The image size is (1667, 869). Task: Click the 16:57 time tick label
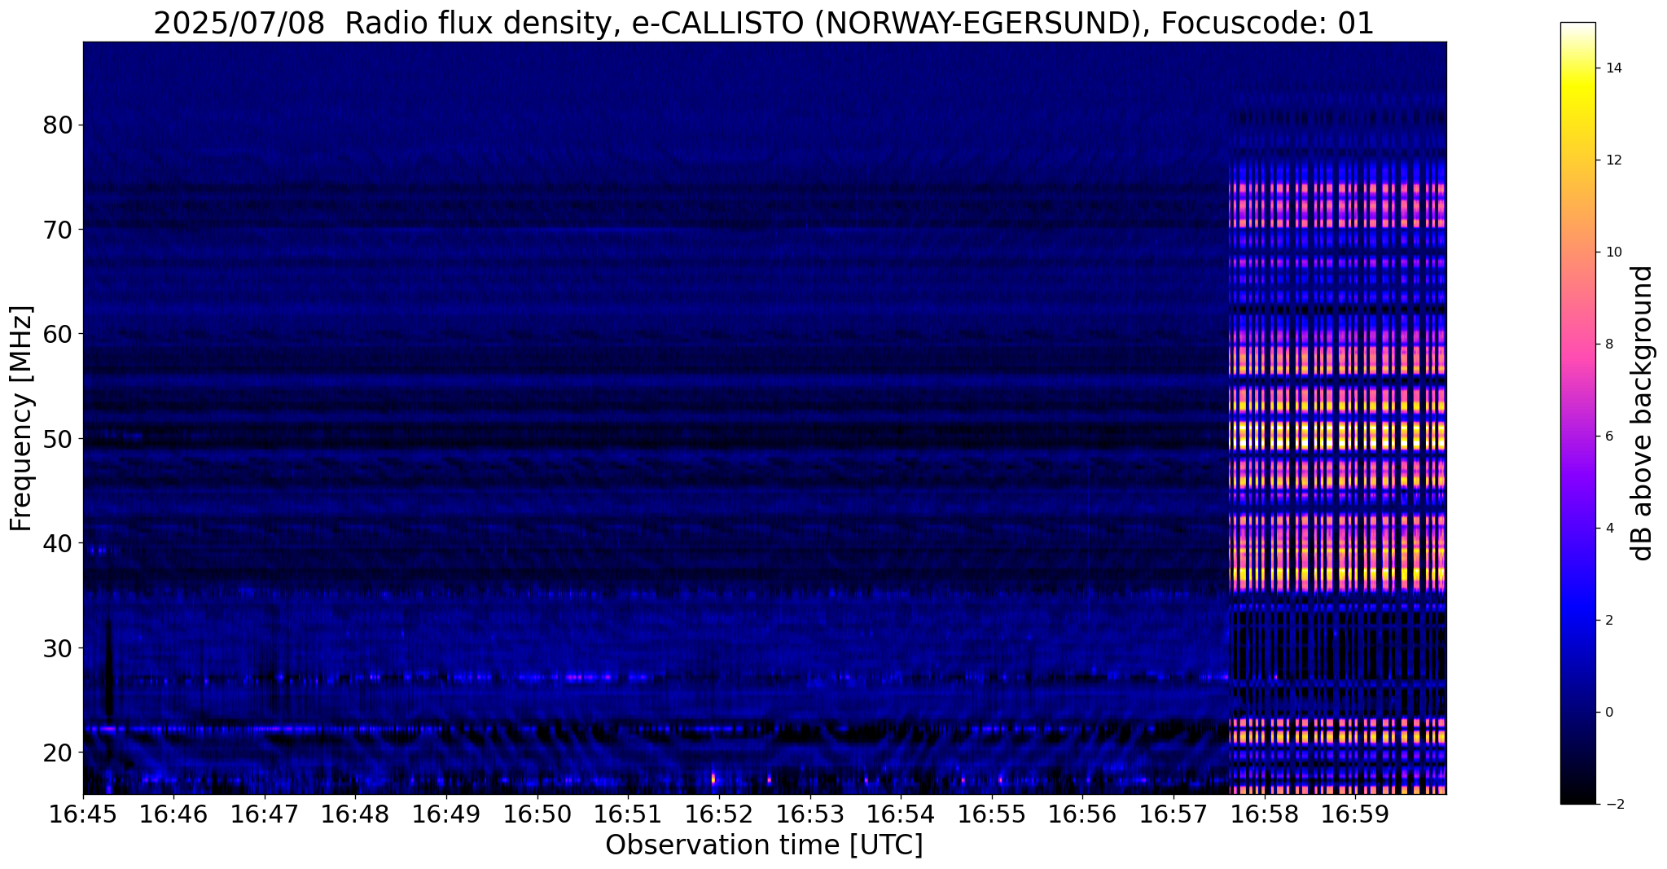click(x=1173, y=814)
